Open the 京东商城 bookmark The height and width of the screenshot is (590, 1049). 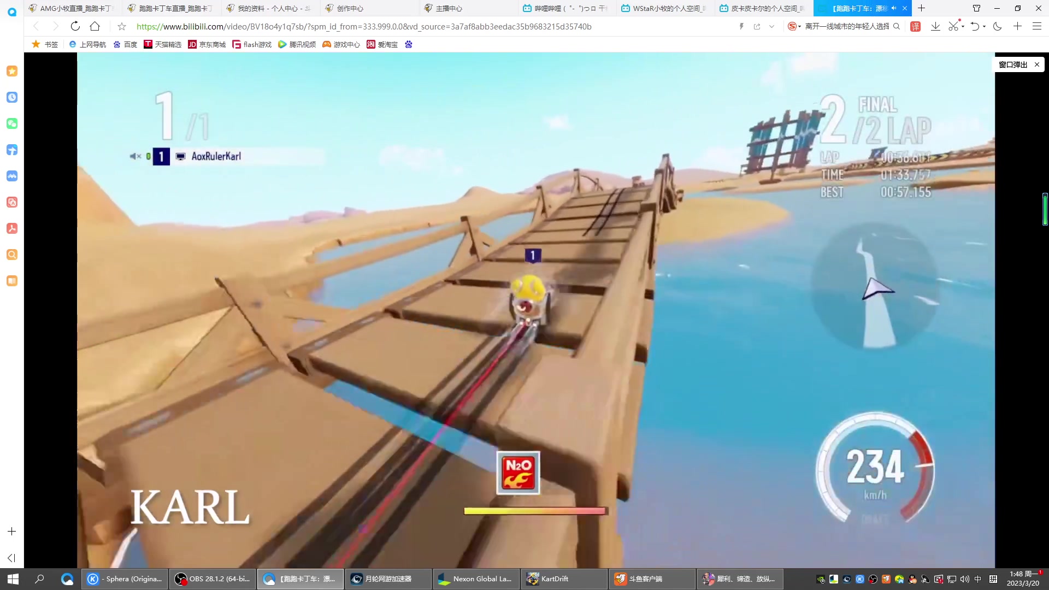pyautogui.click(x=207, y=44)
